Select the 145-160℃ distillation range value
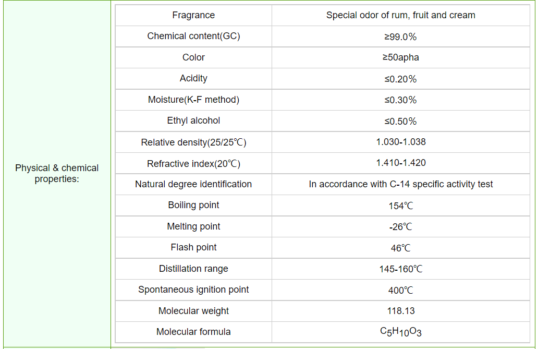This screenshot has width=538, height=349. click(x=400, y=269)
